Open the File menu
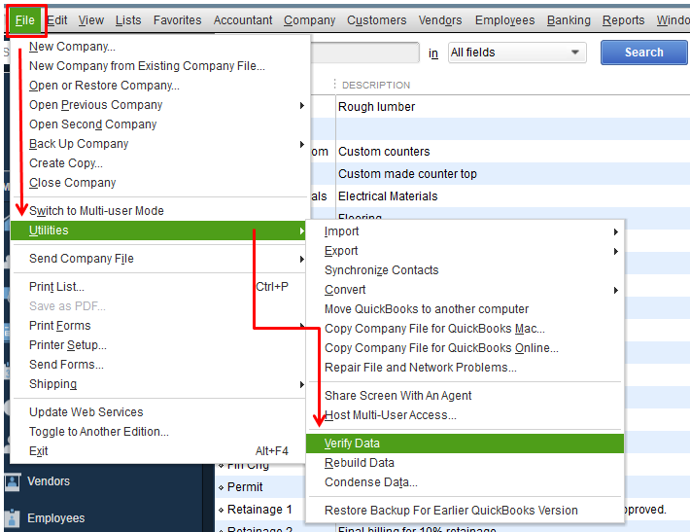 [x=24, y=20]
